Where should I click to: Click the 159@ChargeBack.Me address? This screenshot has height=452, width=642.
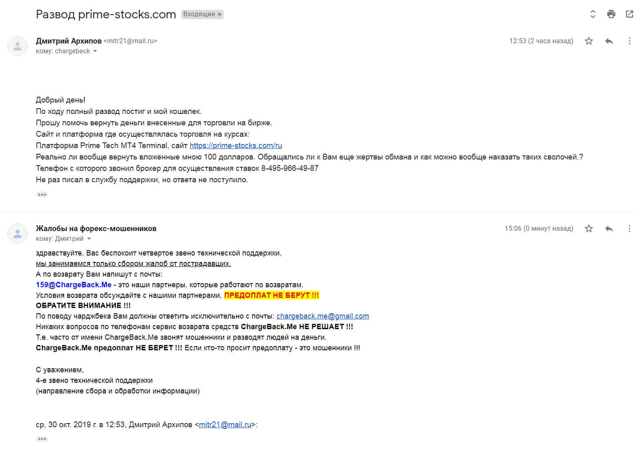click(x=74, y=285)
